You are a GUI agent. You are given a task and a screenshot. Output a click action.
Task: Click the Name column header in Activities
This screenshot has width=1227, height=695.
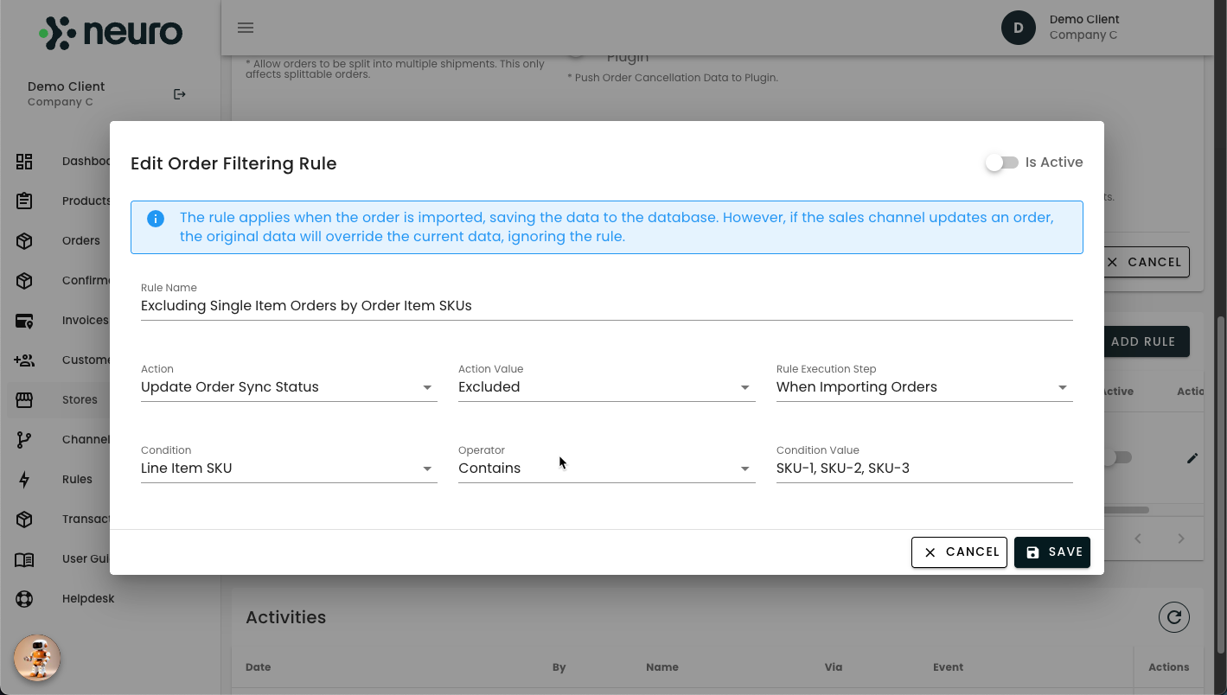[662, 667]
